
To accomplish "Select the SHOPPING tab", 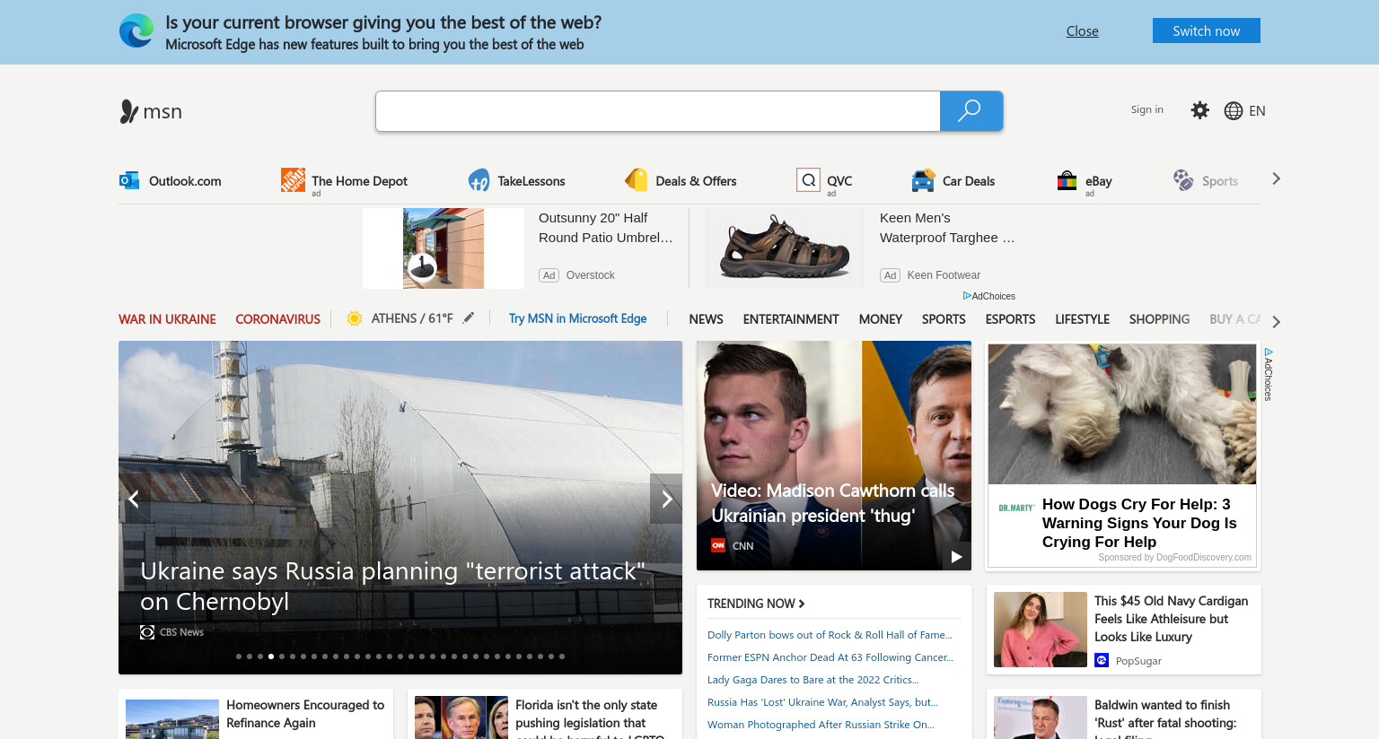I will tap(1159, 319).
